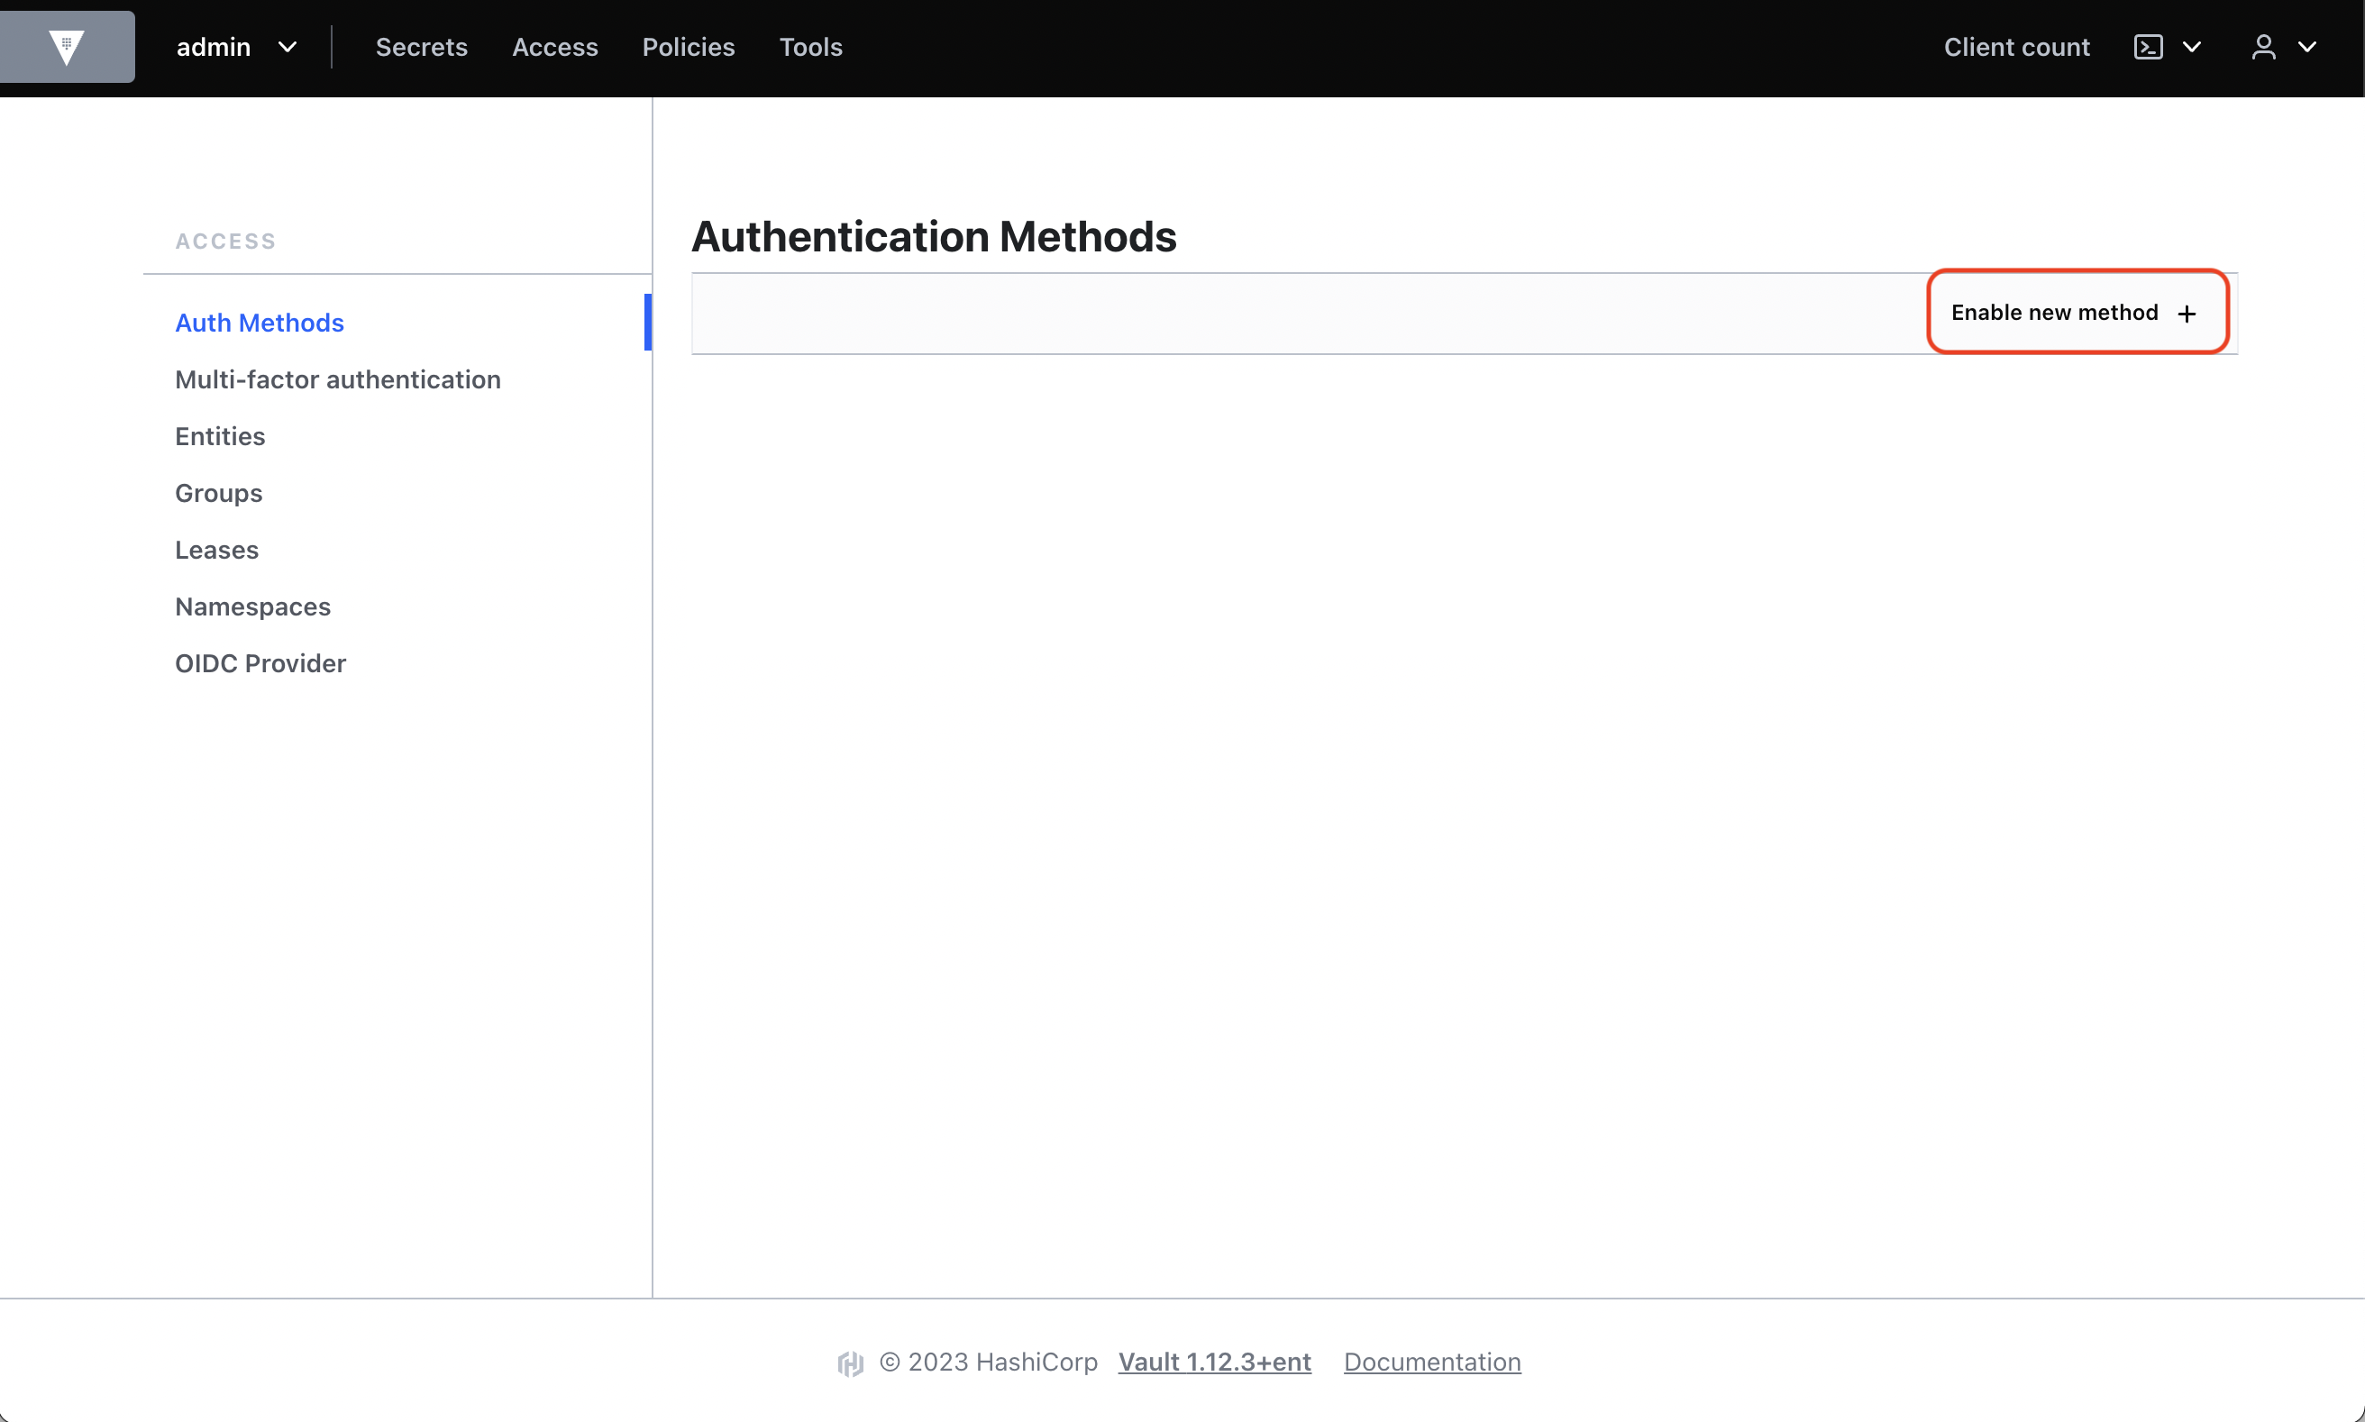Viewport: 2365px width, 1422px height.
Task: Open the admin namespace dropdown
Action: (x=237, y=47)
